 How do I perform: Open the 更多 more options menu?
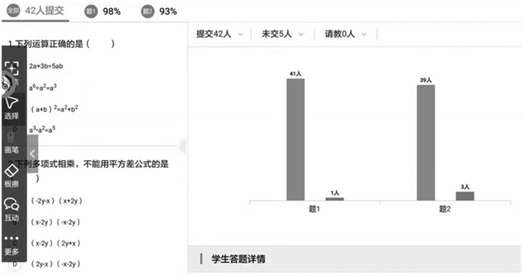coord(12,245)
